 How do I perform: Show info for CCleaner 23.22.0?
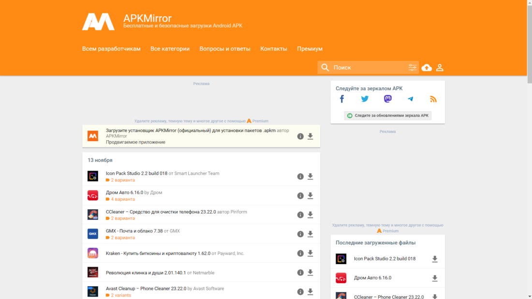click(300, 215)
